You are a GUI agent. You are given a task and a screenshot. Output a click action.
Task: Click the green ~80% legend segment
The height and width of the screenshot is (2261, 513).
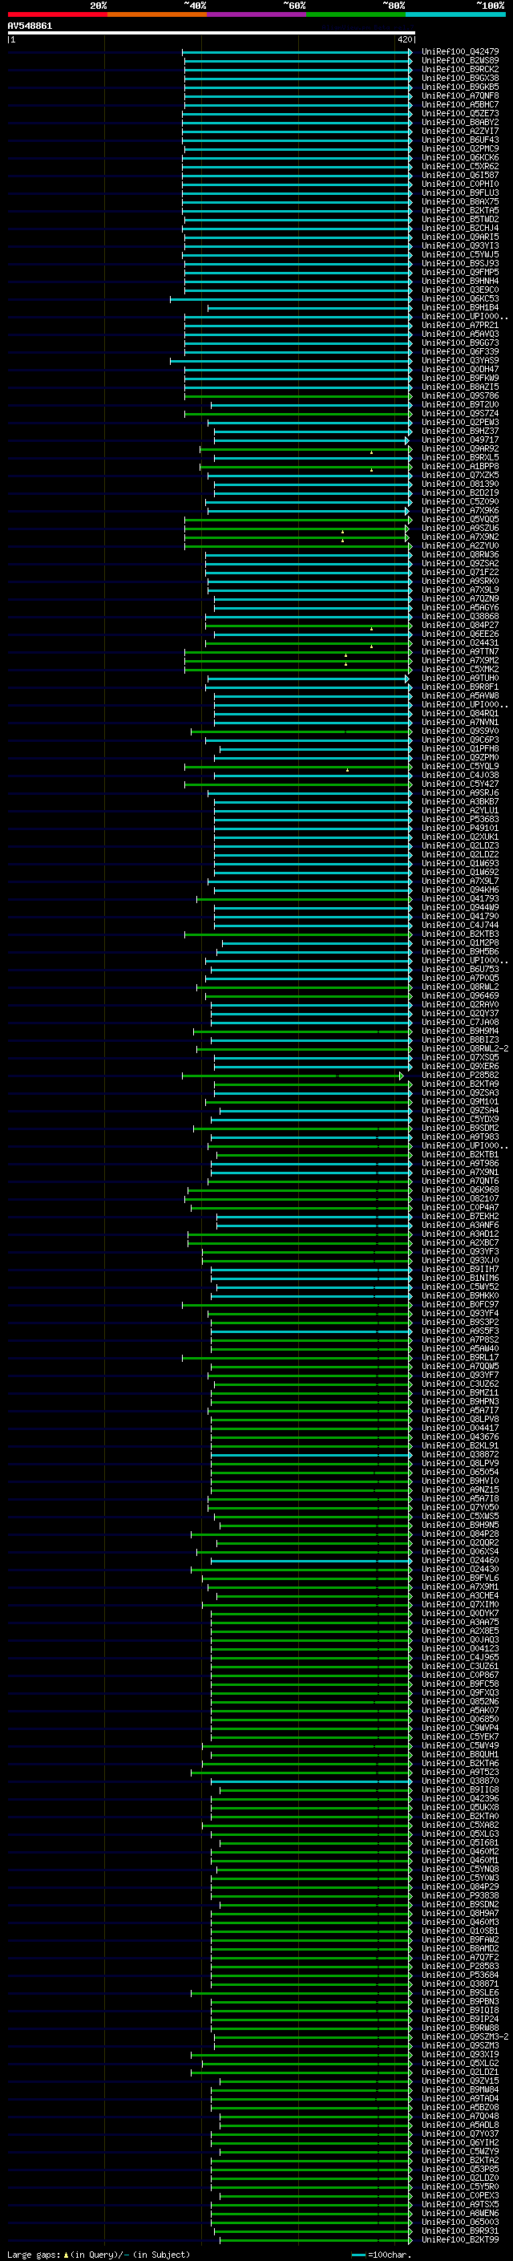click(x=356, y=14)
